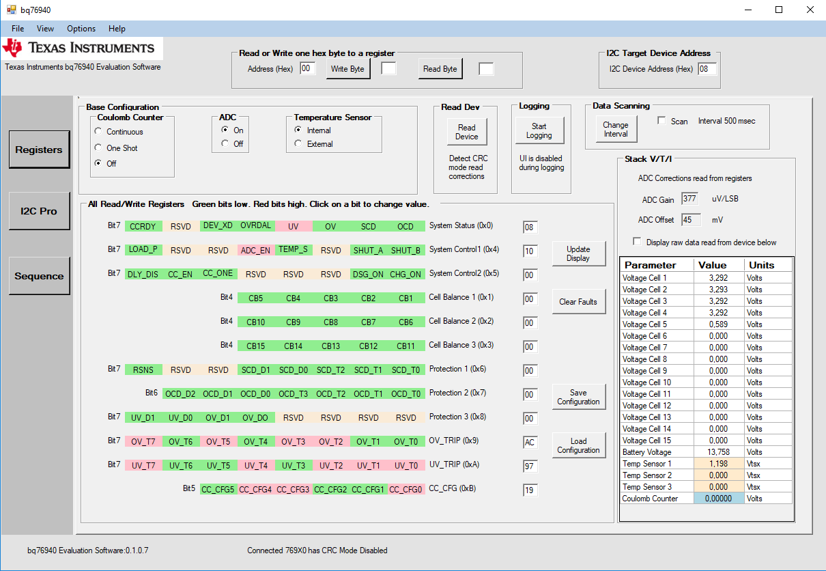Click the Read Device button

tap(467, 132)
